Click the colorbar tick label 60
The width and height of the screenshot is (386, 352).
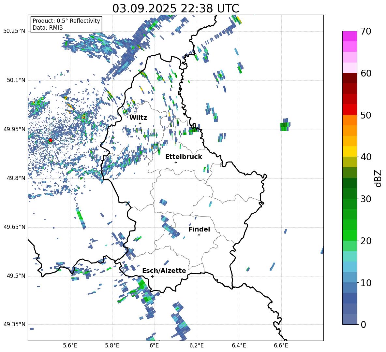(366, 73)
